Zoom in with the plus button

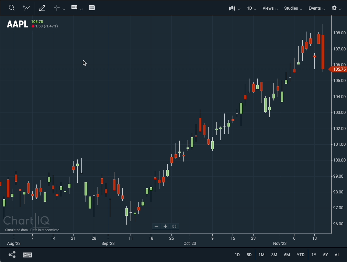(x=165, y=226)
